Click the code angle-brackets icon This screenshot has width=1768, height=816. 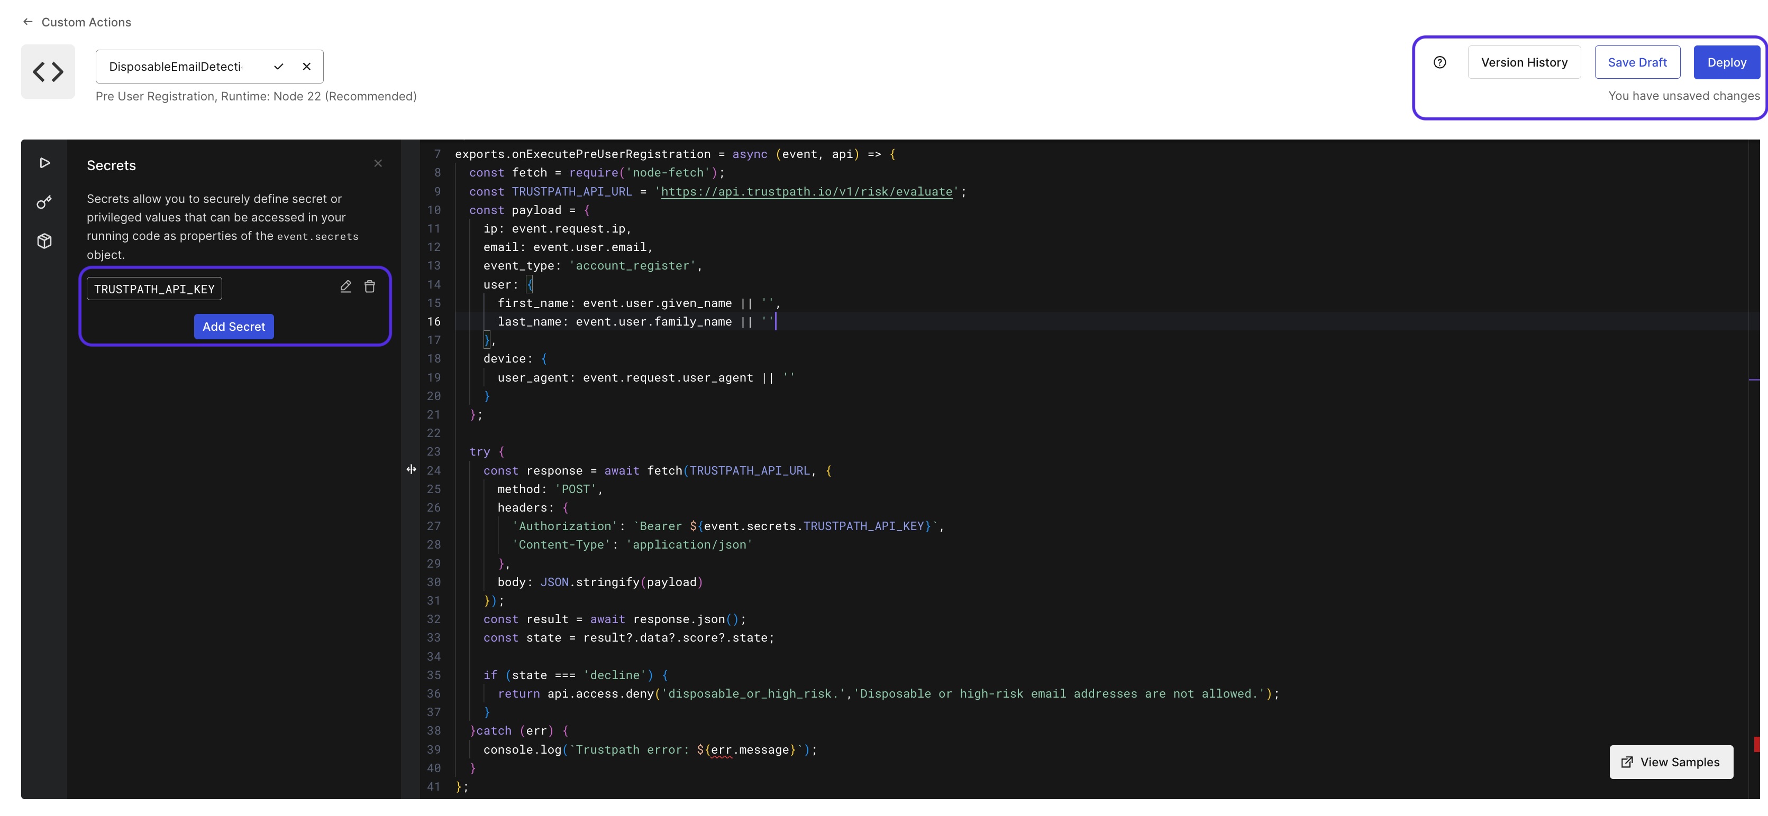pos(48,71)
